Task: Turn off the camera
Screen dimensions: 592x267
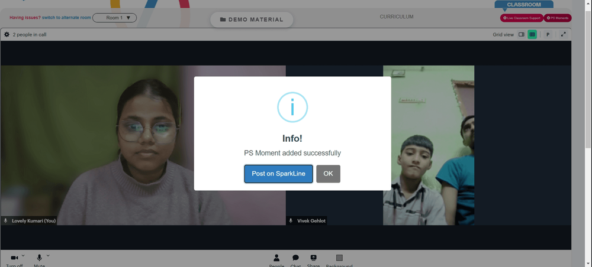Action: click(x=14, y=261)
